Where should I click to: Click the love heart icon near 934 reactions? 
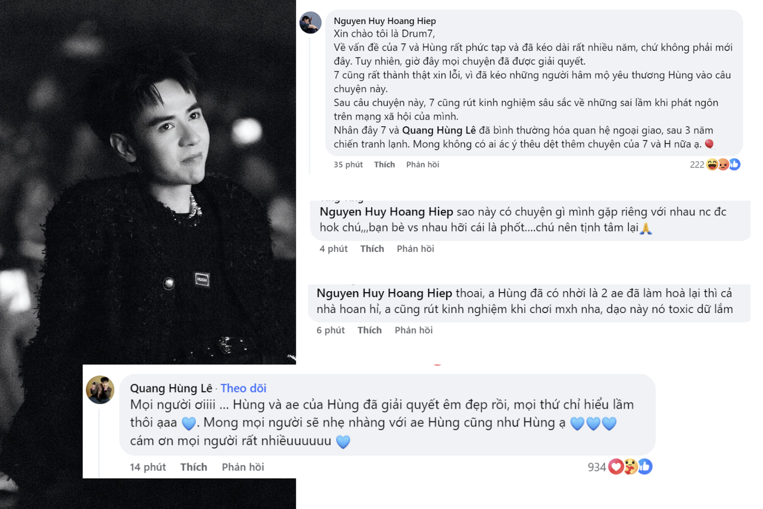click(x=615, y=466)
